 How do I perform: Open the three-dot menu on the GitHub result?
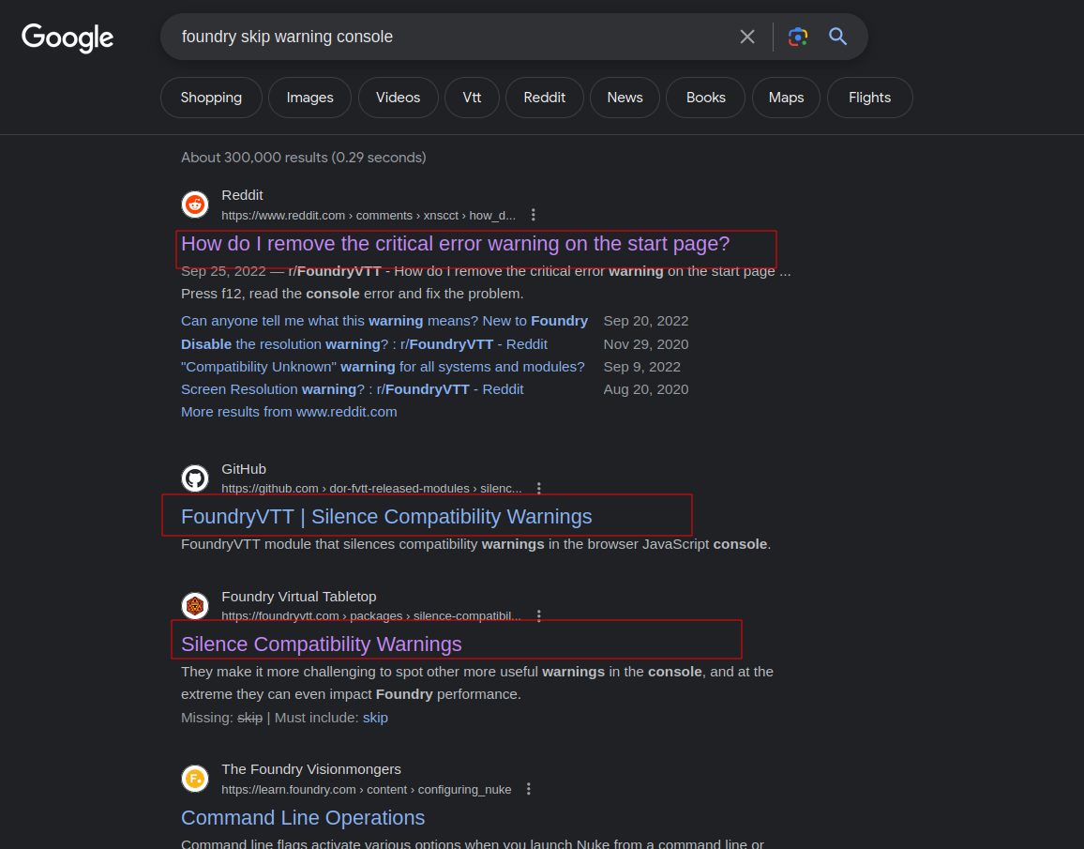(x=538, y=488)
